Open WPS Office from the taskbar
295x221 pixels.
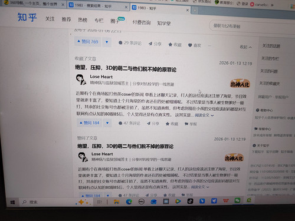click(x=226, y=200)
